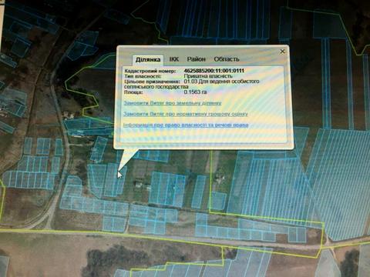
Task: Click the small square parcel by the green boundary
Action: point(218,201)
